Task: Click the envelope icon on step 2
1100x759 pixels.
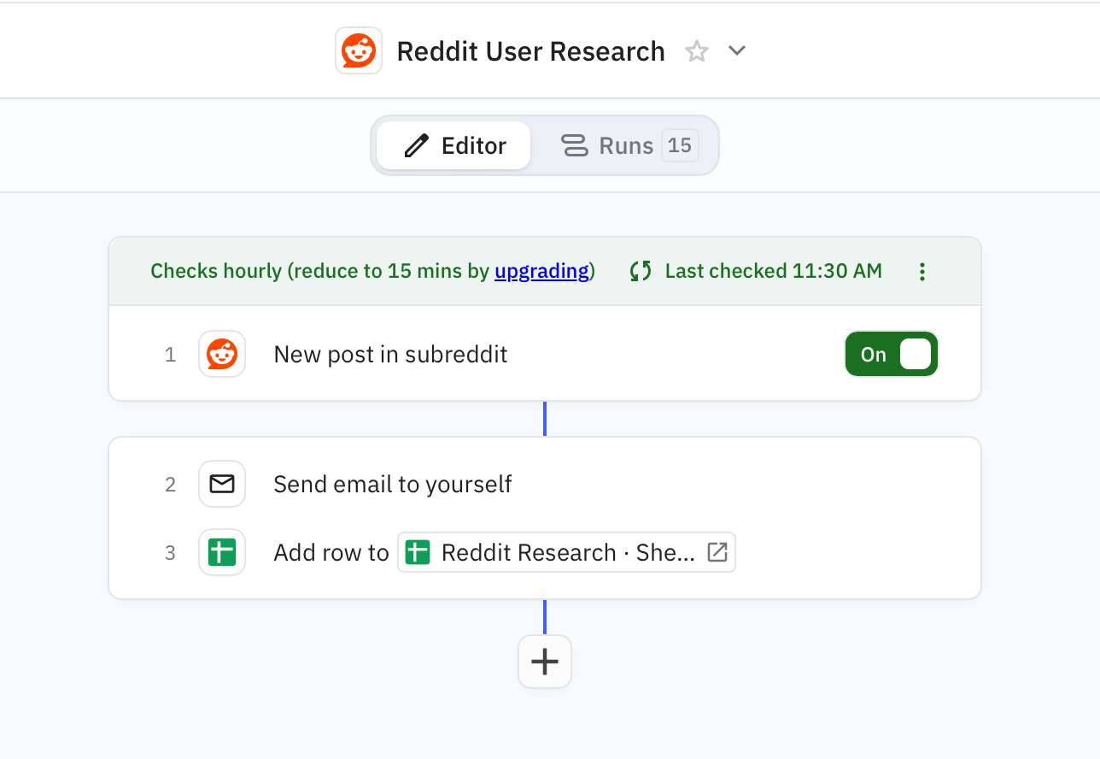Action: (222, 484)
